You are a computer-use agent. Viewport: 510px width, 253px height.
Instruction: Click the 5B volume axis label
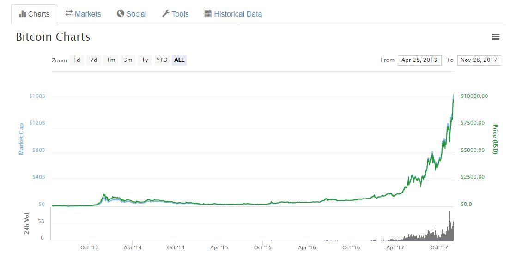[41, 222]
